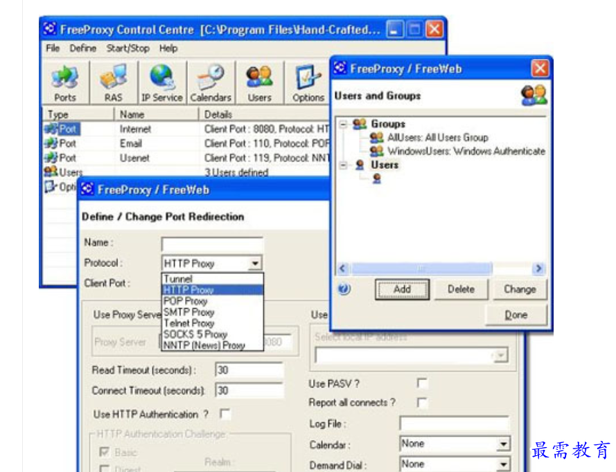The height and width of the screenshot is (472, 616).
Task: Select HTTP Proxy in protocol list
Action: [212, 290]
